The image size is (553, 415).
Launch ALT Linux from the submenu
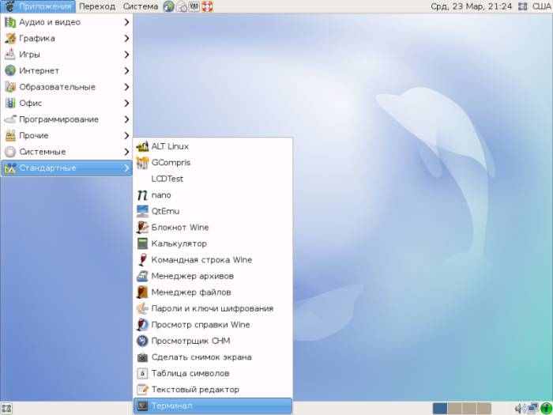213,146
